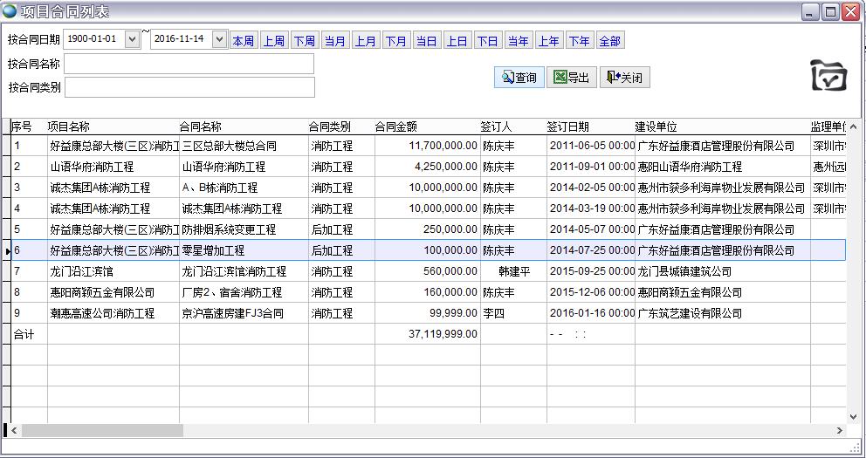Click the 导出 Excel export button
This screenshot has width=866, height=458.
point(572,78)
